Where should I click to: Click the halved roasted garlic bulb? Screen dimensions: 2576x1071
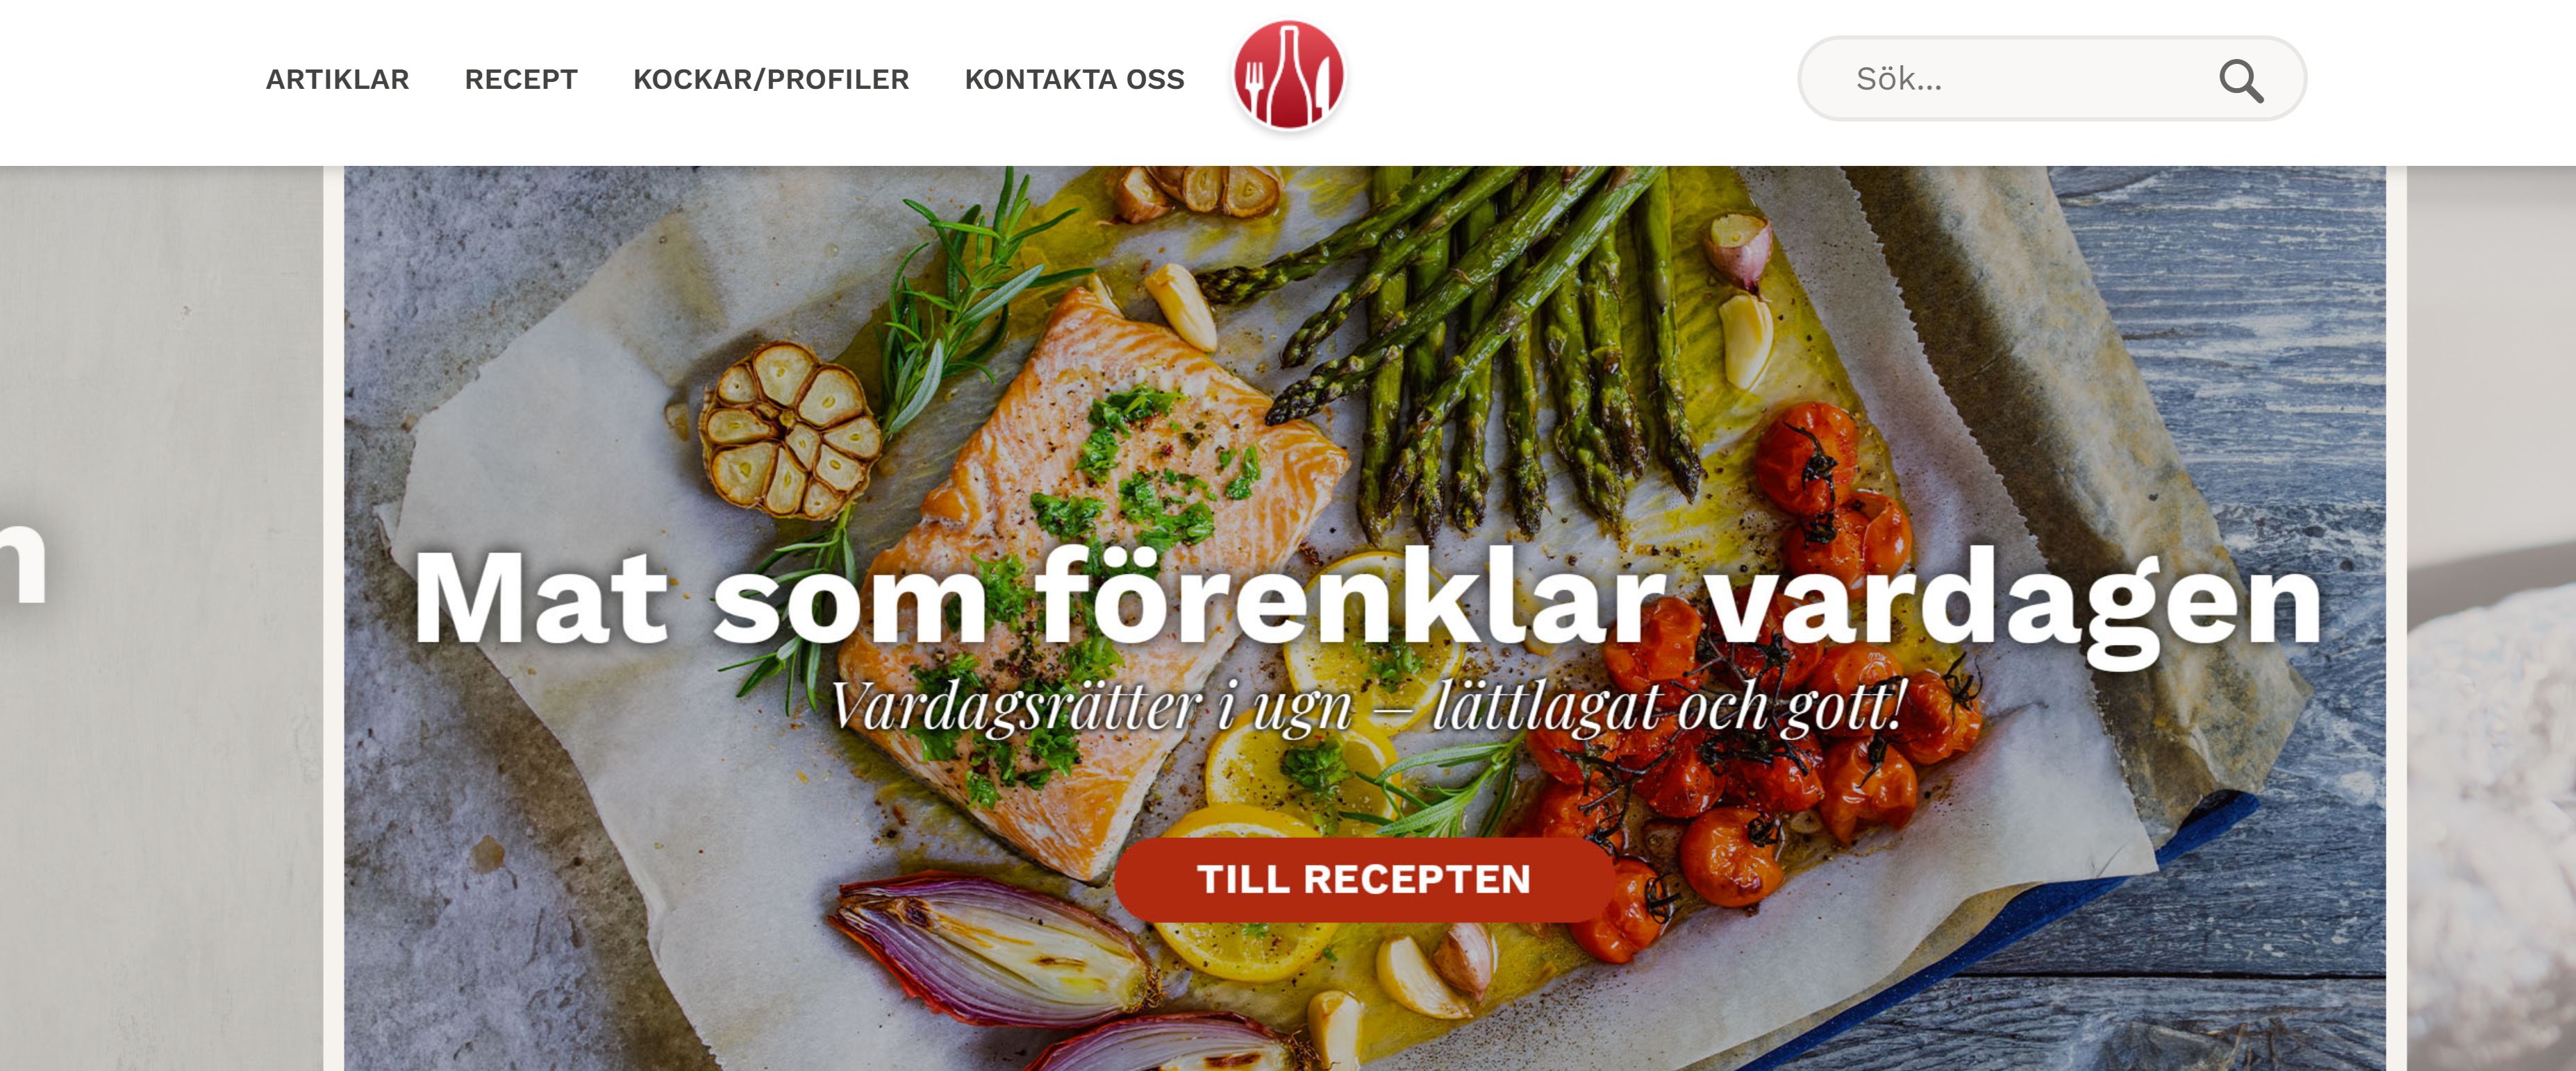click(x=790, y=430)
